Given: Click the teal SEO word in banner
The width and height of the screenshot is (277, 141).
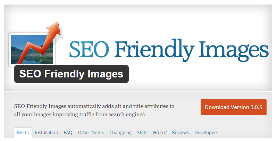Looking at the screenshot, I should coord(89,49).
